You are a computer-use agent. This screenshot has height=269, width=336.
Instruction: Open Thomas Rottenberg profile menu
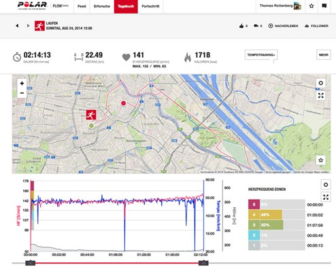[x=280, y=6]
